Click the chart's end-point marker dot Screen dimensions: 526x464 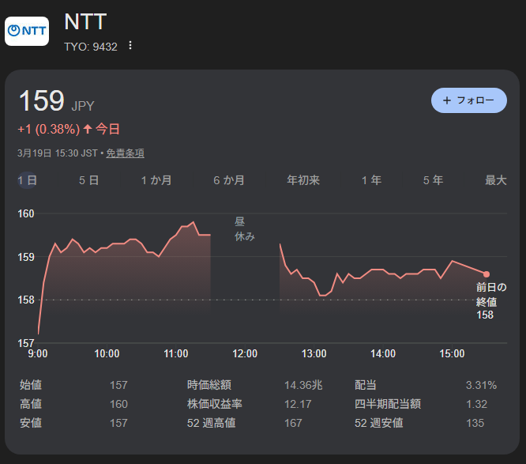pos(487,274)
